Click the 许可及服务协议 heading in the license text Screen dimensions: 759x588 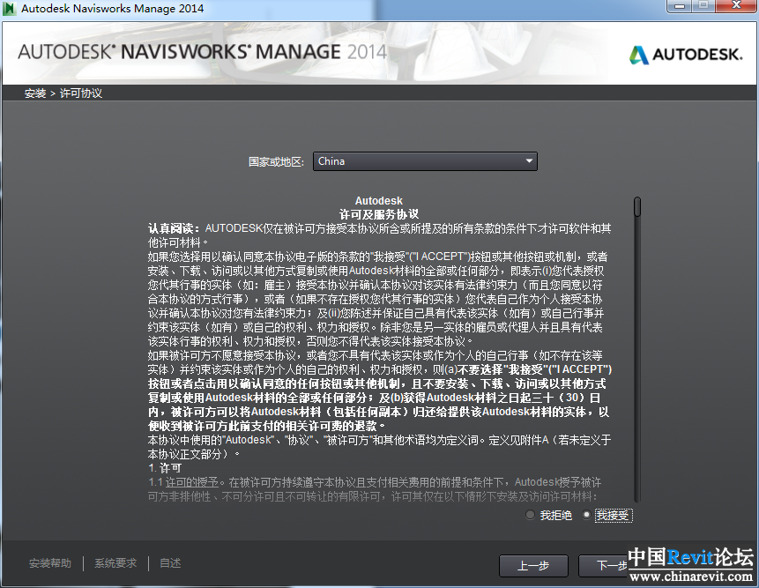(379, 214)
